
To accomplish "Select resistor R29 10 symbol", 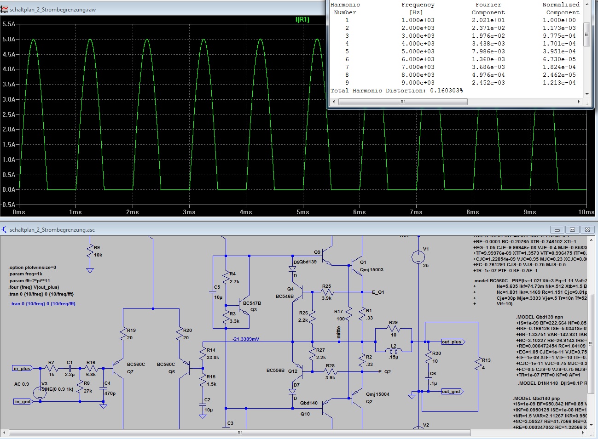I will click(x=394, y=328).
